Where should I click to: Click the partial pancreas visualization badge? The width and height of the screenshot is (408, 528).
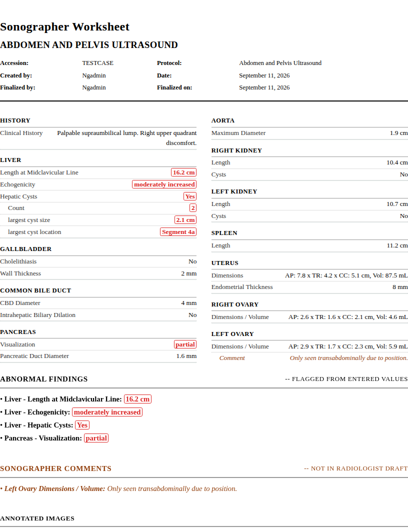[185, 344]
